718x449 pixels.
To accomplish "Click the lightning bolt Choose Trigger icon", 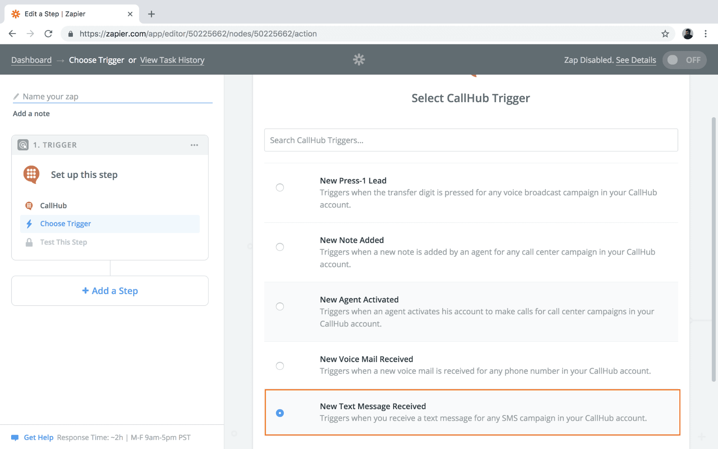I will tap(29, 224).
